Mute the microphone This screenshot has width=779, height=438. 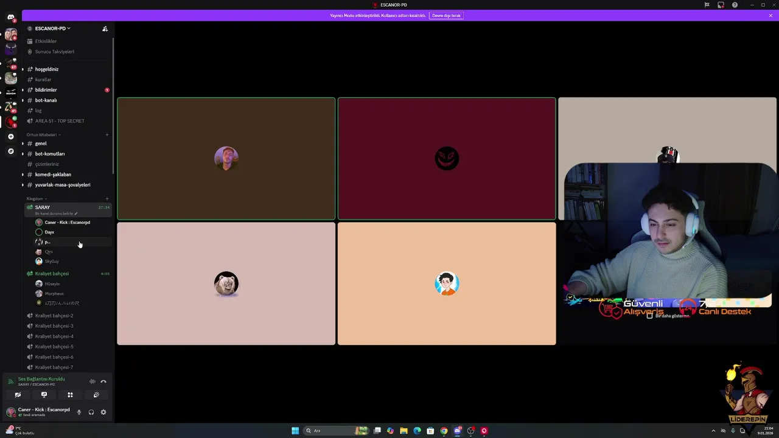point(79,412)
